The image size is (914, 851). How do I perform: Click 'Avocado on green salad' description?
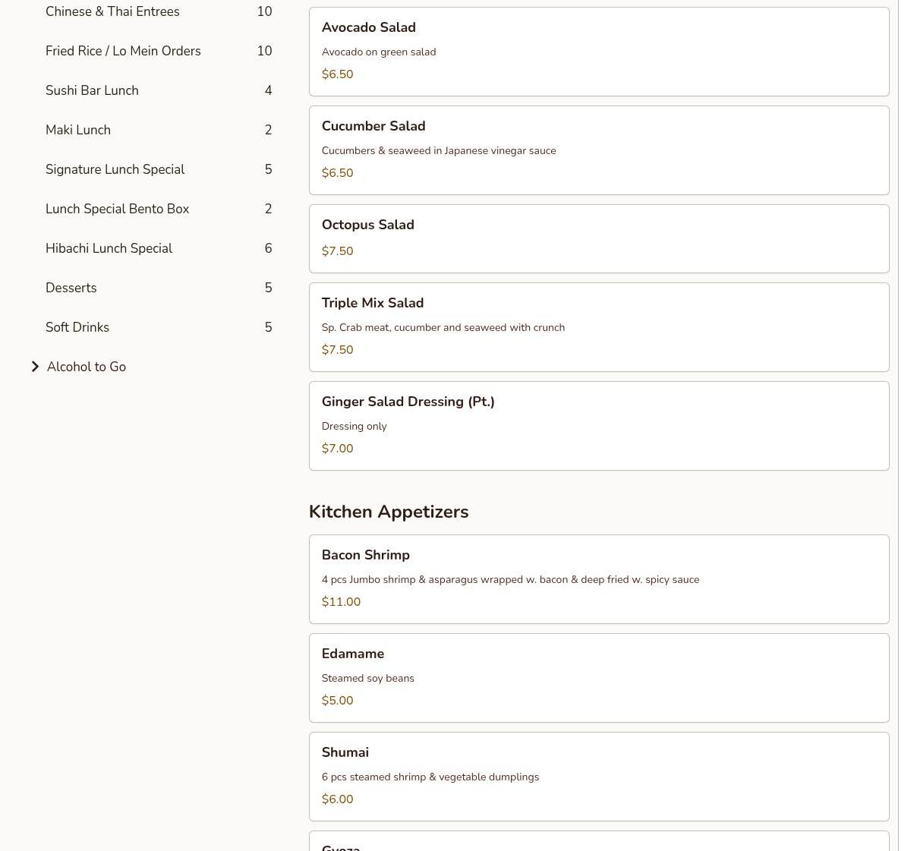379,52
